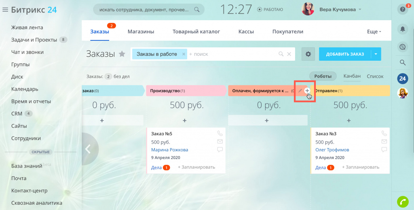Open the blue 24 icon
This screenshot has width=414, height=210.
tap(402, 78)
